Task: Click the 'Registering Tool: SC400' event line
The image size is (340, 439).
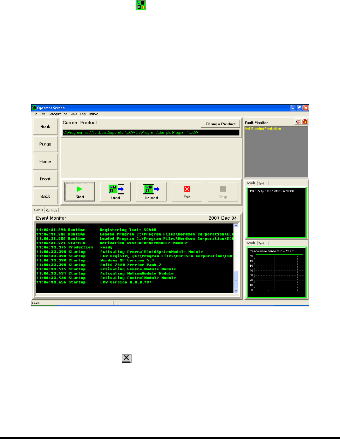Action: [96, 230]
